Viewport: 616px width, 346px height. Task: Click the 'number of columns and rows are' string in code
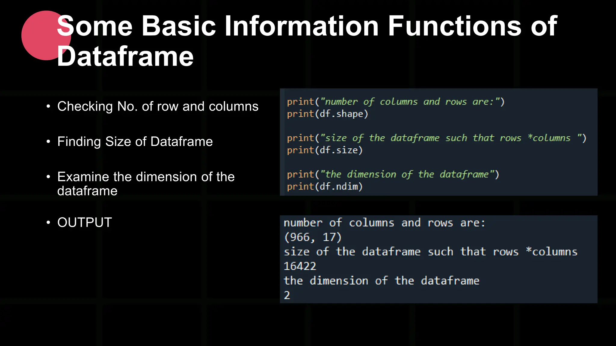click(409, 102)
